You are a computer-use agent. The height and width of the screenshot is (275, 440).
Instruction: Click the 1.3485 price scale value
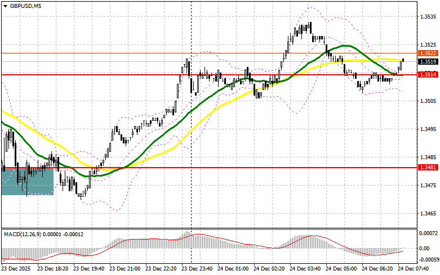[x=428, y=157]
